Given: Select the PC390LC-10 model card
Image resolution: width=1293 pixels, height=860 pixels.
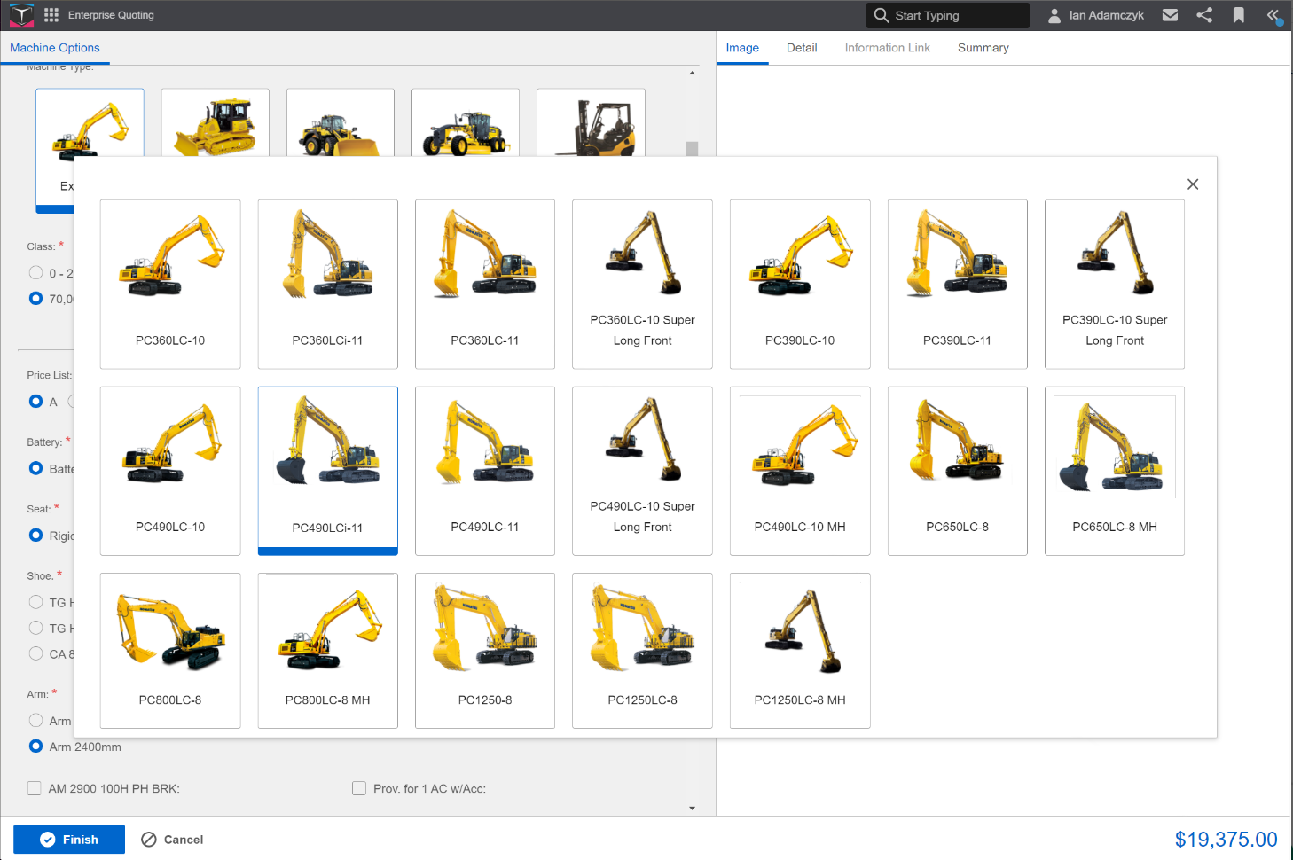Looking at the screenshot, I should click(800, 284).
